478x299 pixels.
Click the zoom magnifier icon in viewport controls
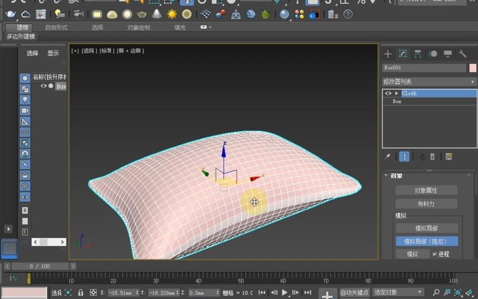pyautogui.click(x=436, y=292)
